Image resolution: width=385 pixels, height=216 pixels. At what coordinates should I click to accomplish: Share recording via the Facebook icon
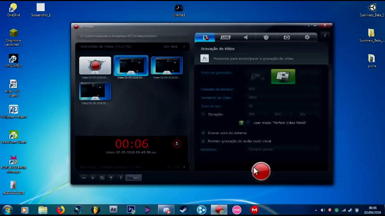121,178
